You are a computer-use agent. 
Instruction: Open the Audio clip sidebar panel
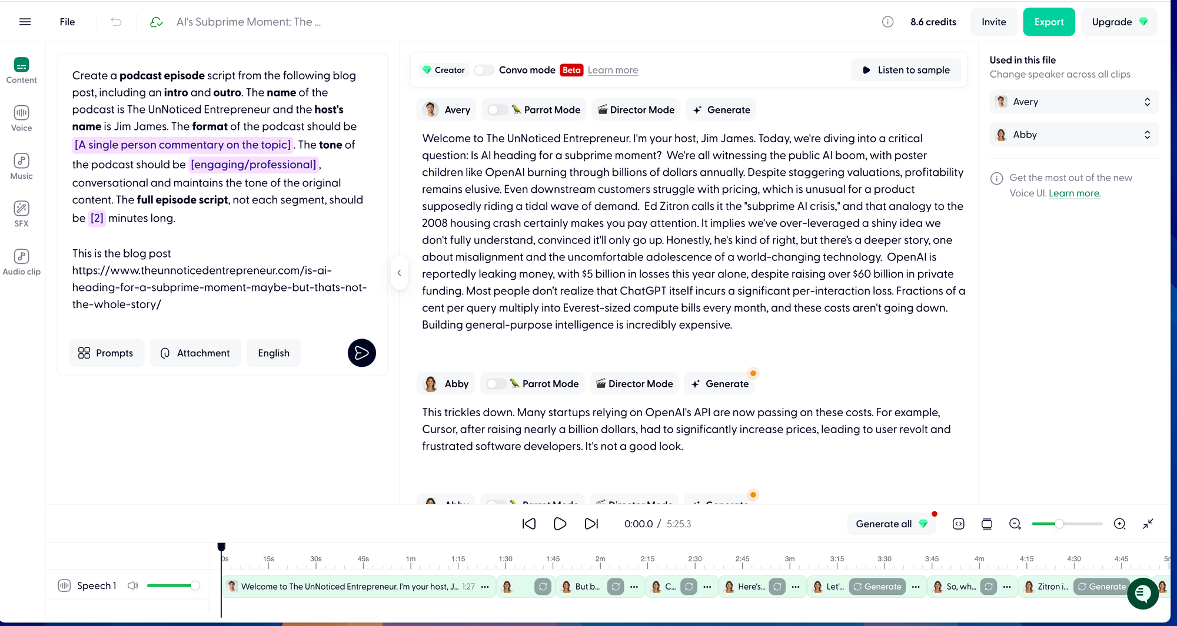pyautogui.click(x=22, y=262)
